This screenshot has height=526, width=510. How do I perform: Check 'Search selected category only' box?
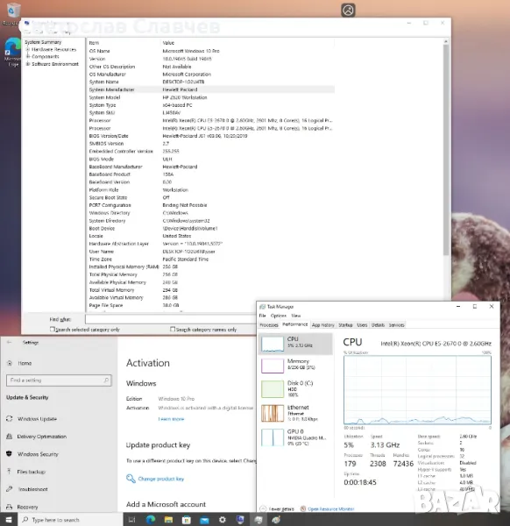[52, 329]
